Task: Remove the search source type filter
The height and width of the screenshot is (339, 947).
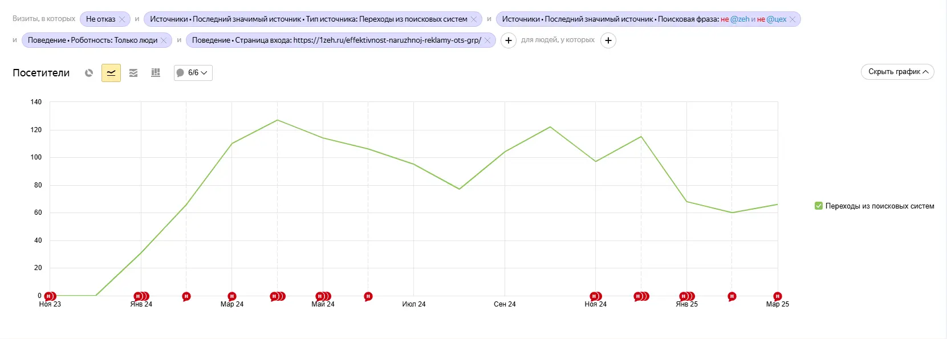Action: tap(473, 19)
